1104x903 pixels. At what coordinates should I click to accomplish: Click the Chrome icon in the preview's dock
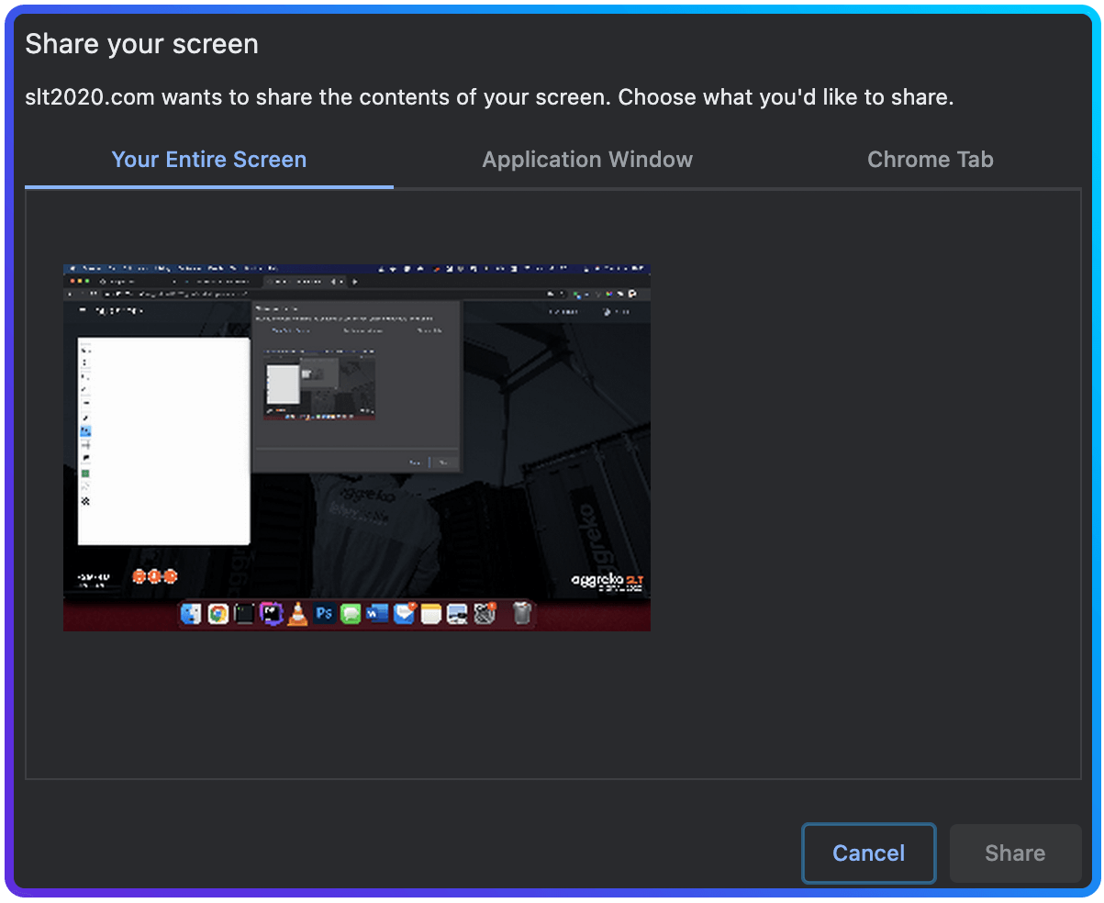pos(216,614)
